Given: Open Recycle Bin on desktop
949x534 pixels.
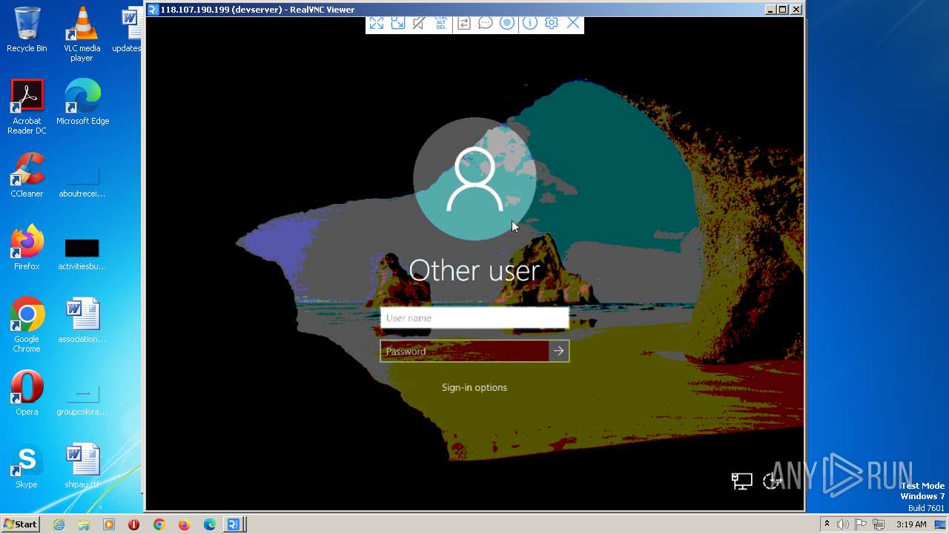Looking at the screenshot, I should (27, 30).
